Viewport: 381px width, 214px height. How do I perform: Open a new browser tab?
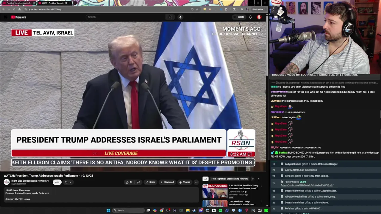coord(75,3)
